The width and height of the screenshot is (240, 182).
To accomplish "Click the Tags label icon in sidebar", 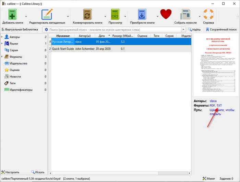I will (x=7, y=83).
